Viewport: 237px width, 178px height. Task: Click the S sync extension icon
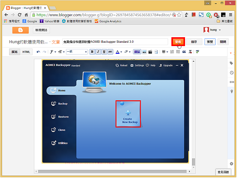point(201,15)
